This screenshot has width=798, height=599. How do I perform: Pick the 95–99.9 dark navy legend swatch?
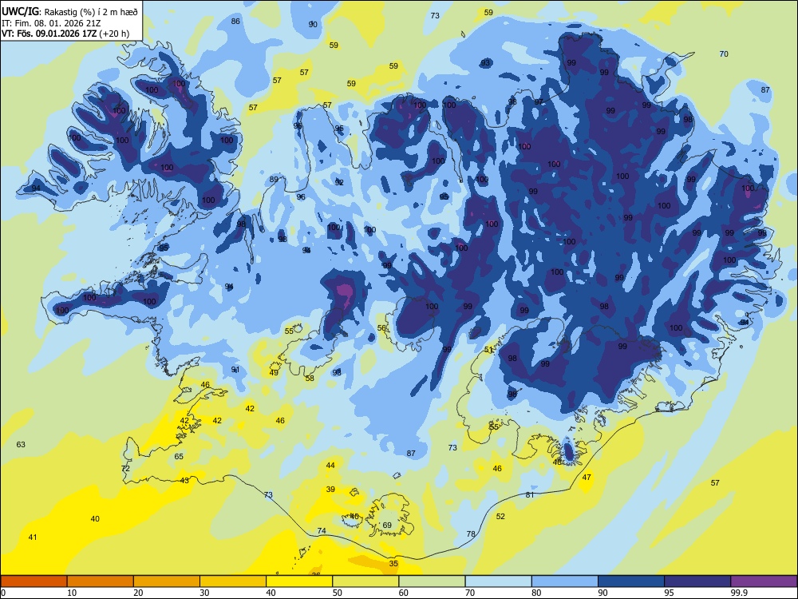point(697,581)
